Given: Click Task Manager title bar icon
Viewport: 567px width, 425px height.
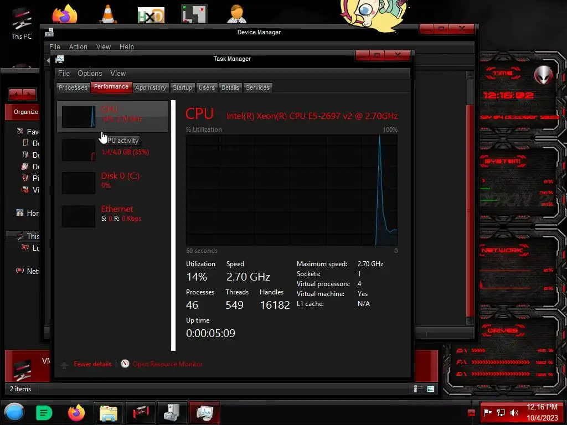Looking at the screenshot, I should point(60,59).
